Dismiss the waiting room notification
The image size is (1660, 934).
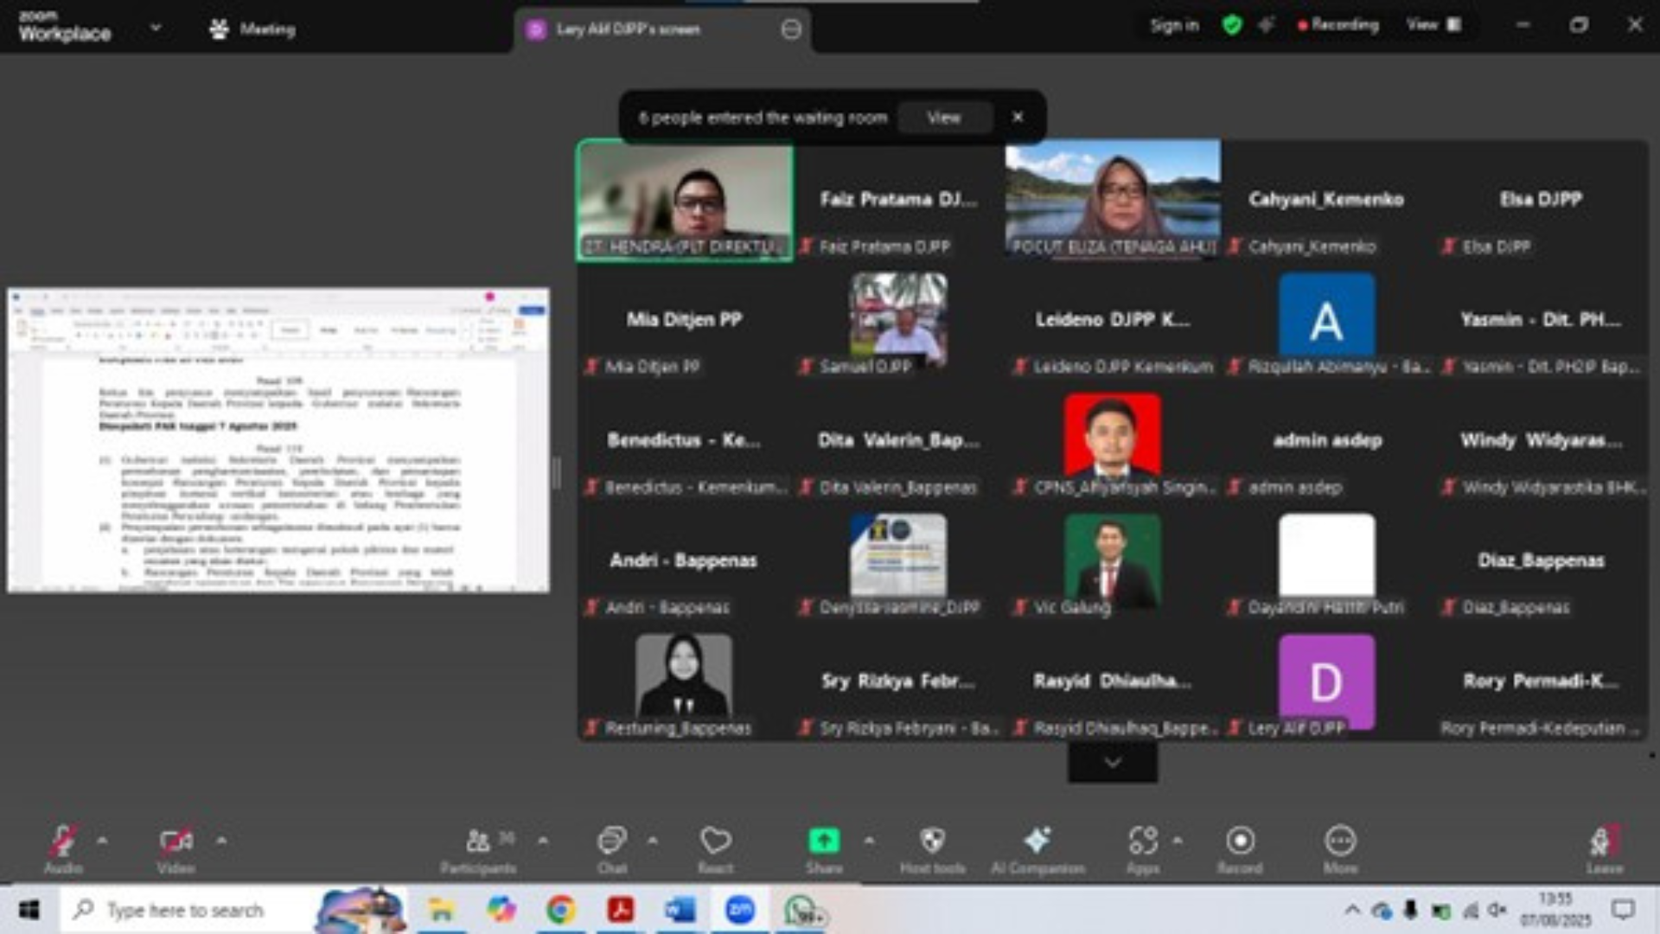click(x=1018, y=117)
